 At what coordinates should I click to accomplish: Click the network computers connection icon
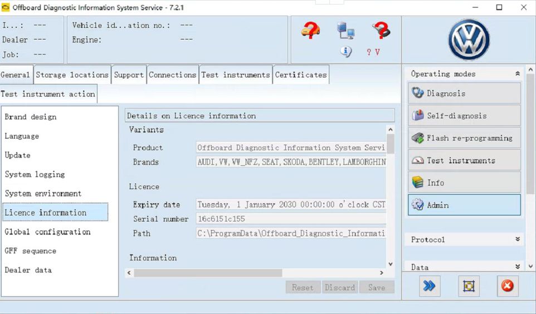click(x=345, y=31)
